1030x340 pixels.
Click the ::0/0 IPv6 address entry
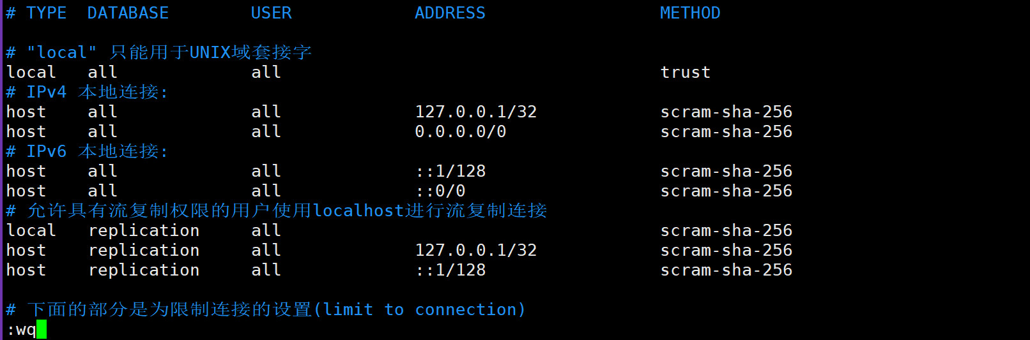[440, 191]
